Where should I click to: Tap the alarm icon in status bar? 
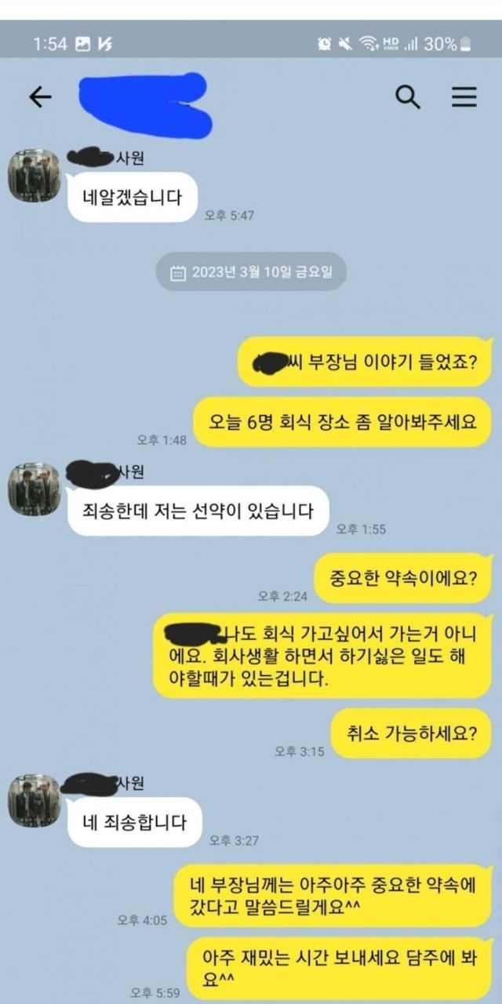[x=325, y=44]
